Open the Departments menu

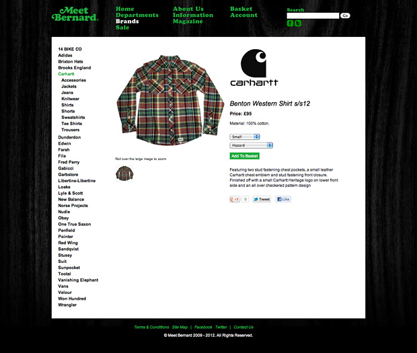(137, 15)
